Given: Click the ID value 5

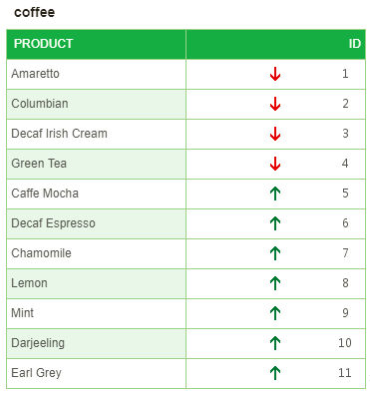Looking at the screenshot, I should [345, 194].
